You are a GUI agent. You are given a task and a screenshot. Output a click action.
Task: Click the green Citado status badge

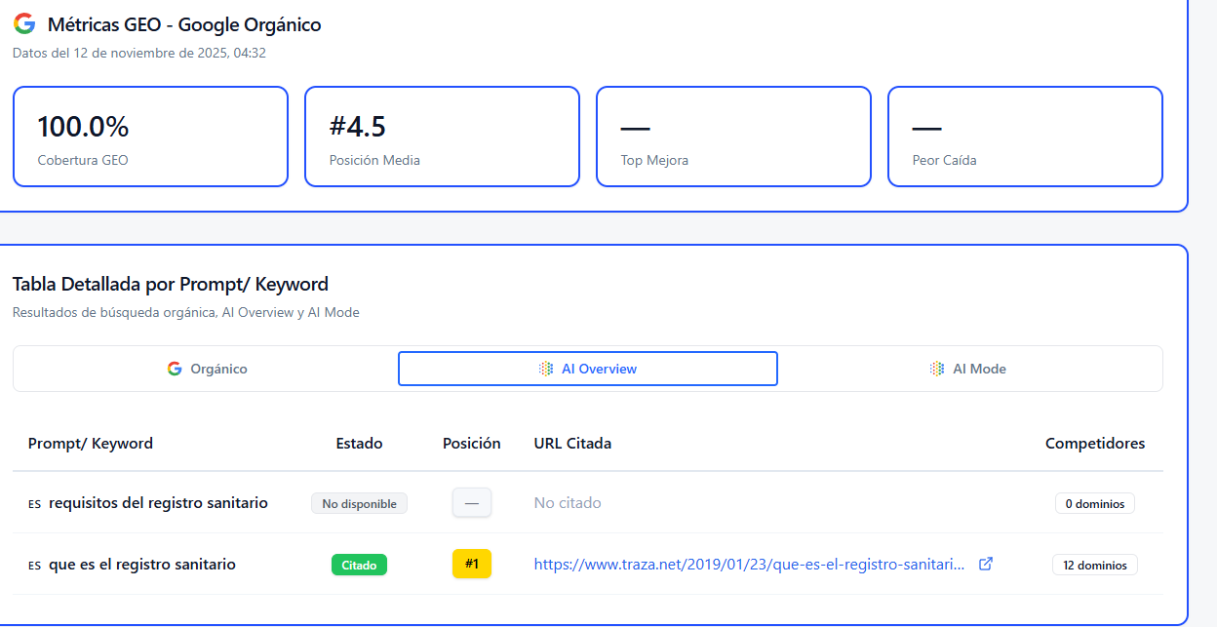[359, 565]
